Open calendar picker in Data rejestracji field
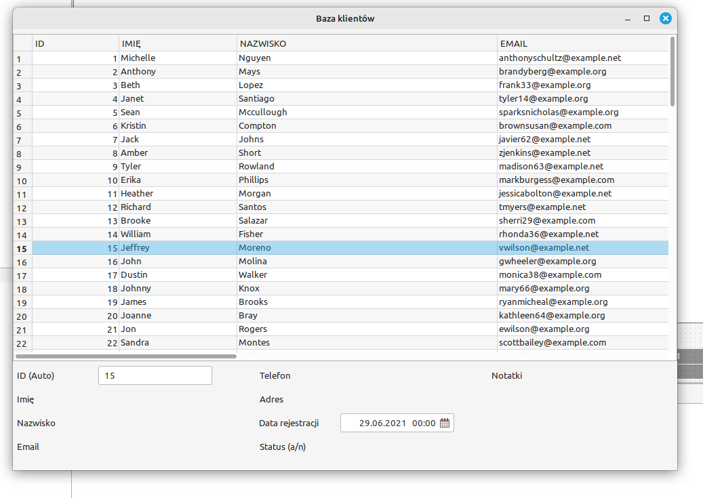The width and height of the screenshot is (703, 498). coord(445,423)
